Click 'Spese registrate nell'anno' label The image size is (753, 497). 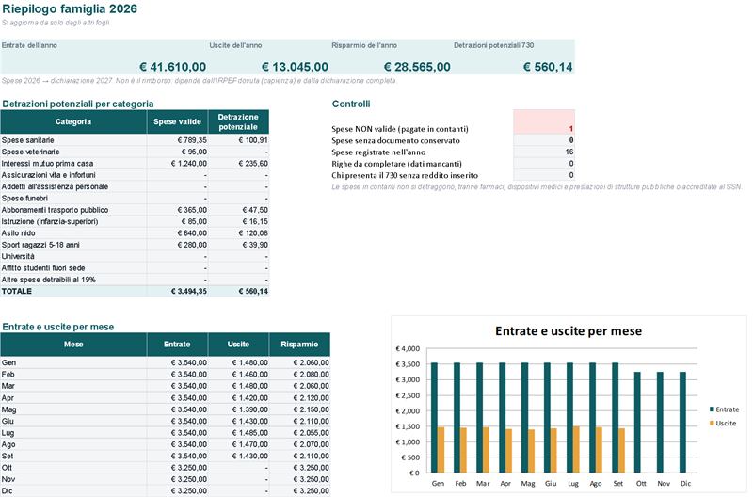coord(378,152)
